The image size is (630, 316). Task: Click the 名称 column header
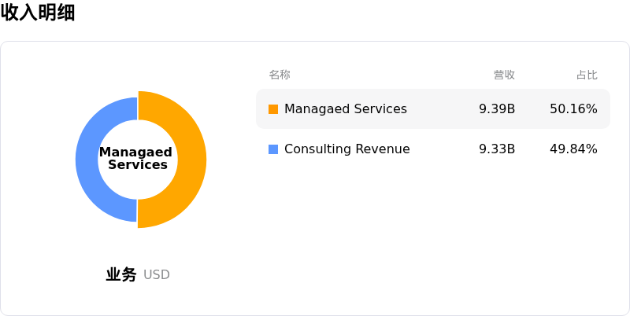coord(280,75)
